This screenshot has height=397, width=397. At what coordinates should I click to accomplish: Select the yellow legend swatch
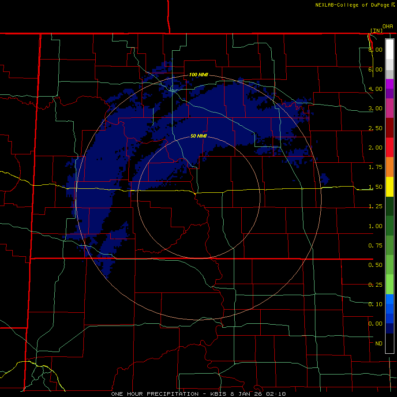point(390,187)
